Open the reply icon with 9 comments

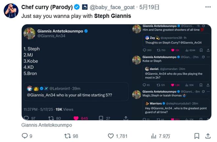coord(25,135)
